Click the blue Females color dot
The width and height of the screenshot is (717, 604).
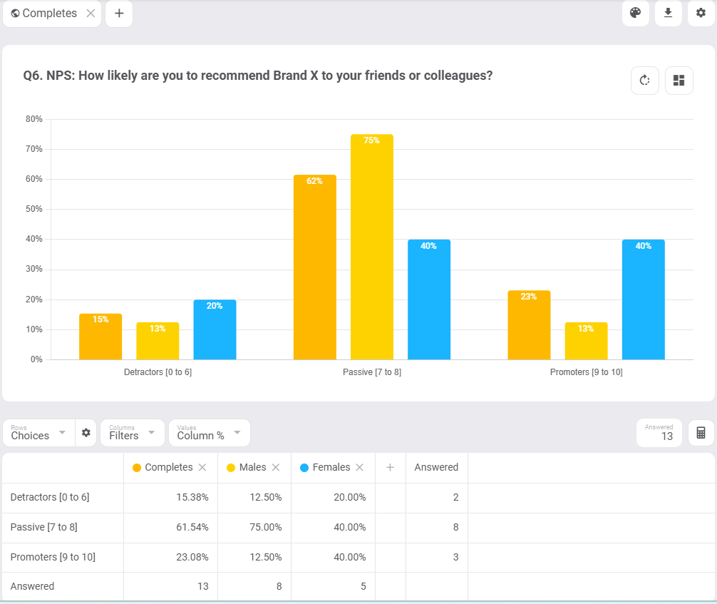click(304, 468)
